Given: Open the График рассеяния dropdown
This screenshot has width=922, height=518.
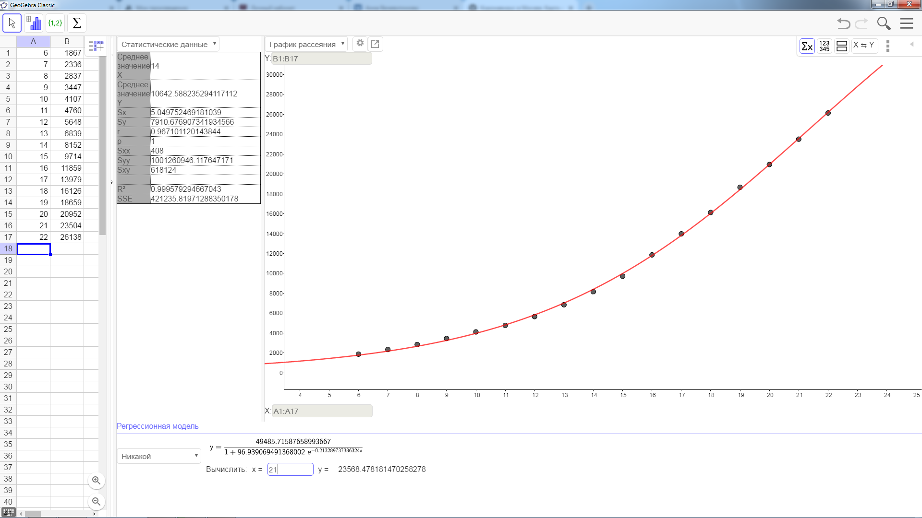Looking at the screenshot, I should pos(306,44).
